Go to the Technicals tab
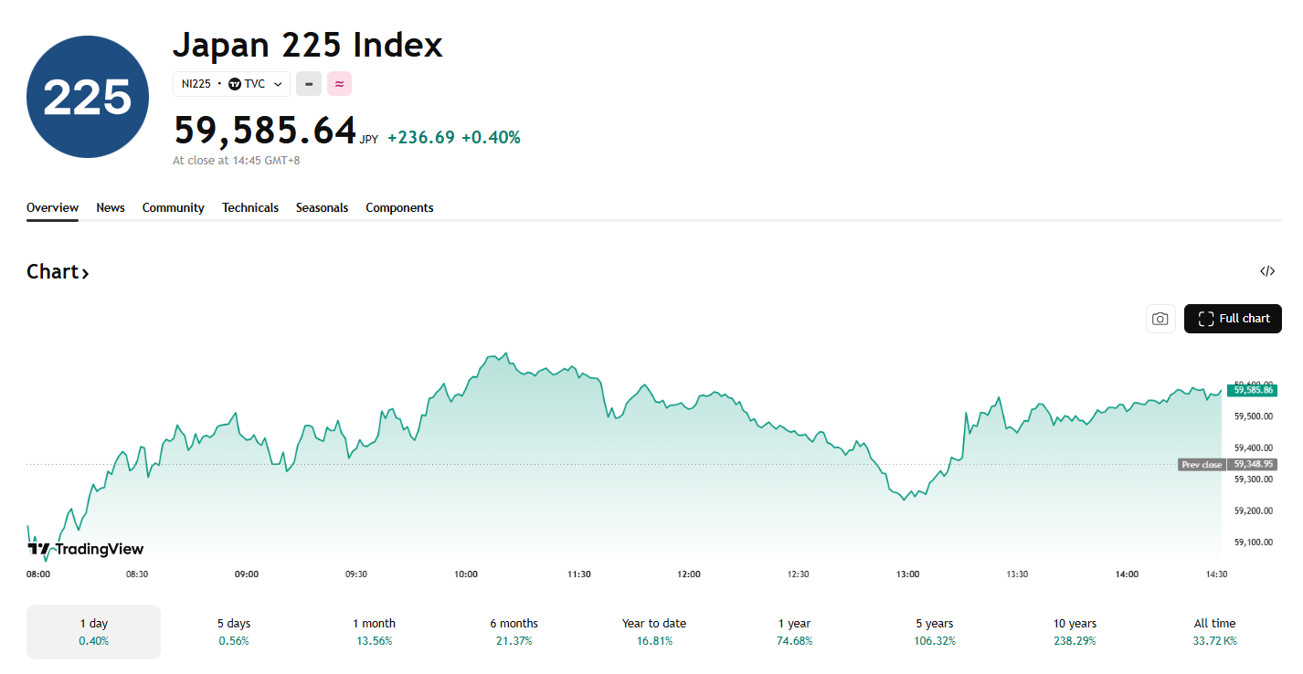 (x=250, y=208)
